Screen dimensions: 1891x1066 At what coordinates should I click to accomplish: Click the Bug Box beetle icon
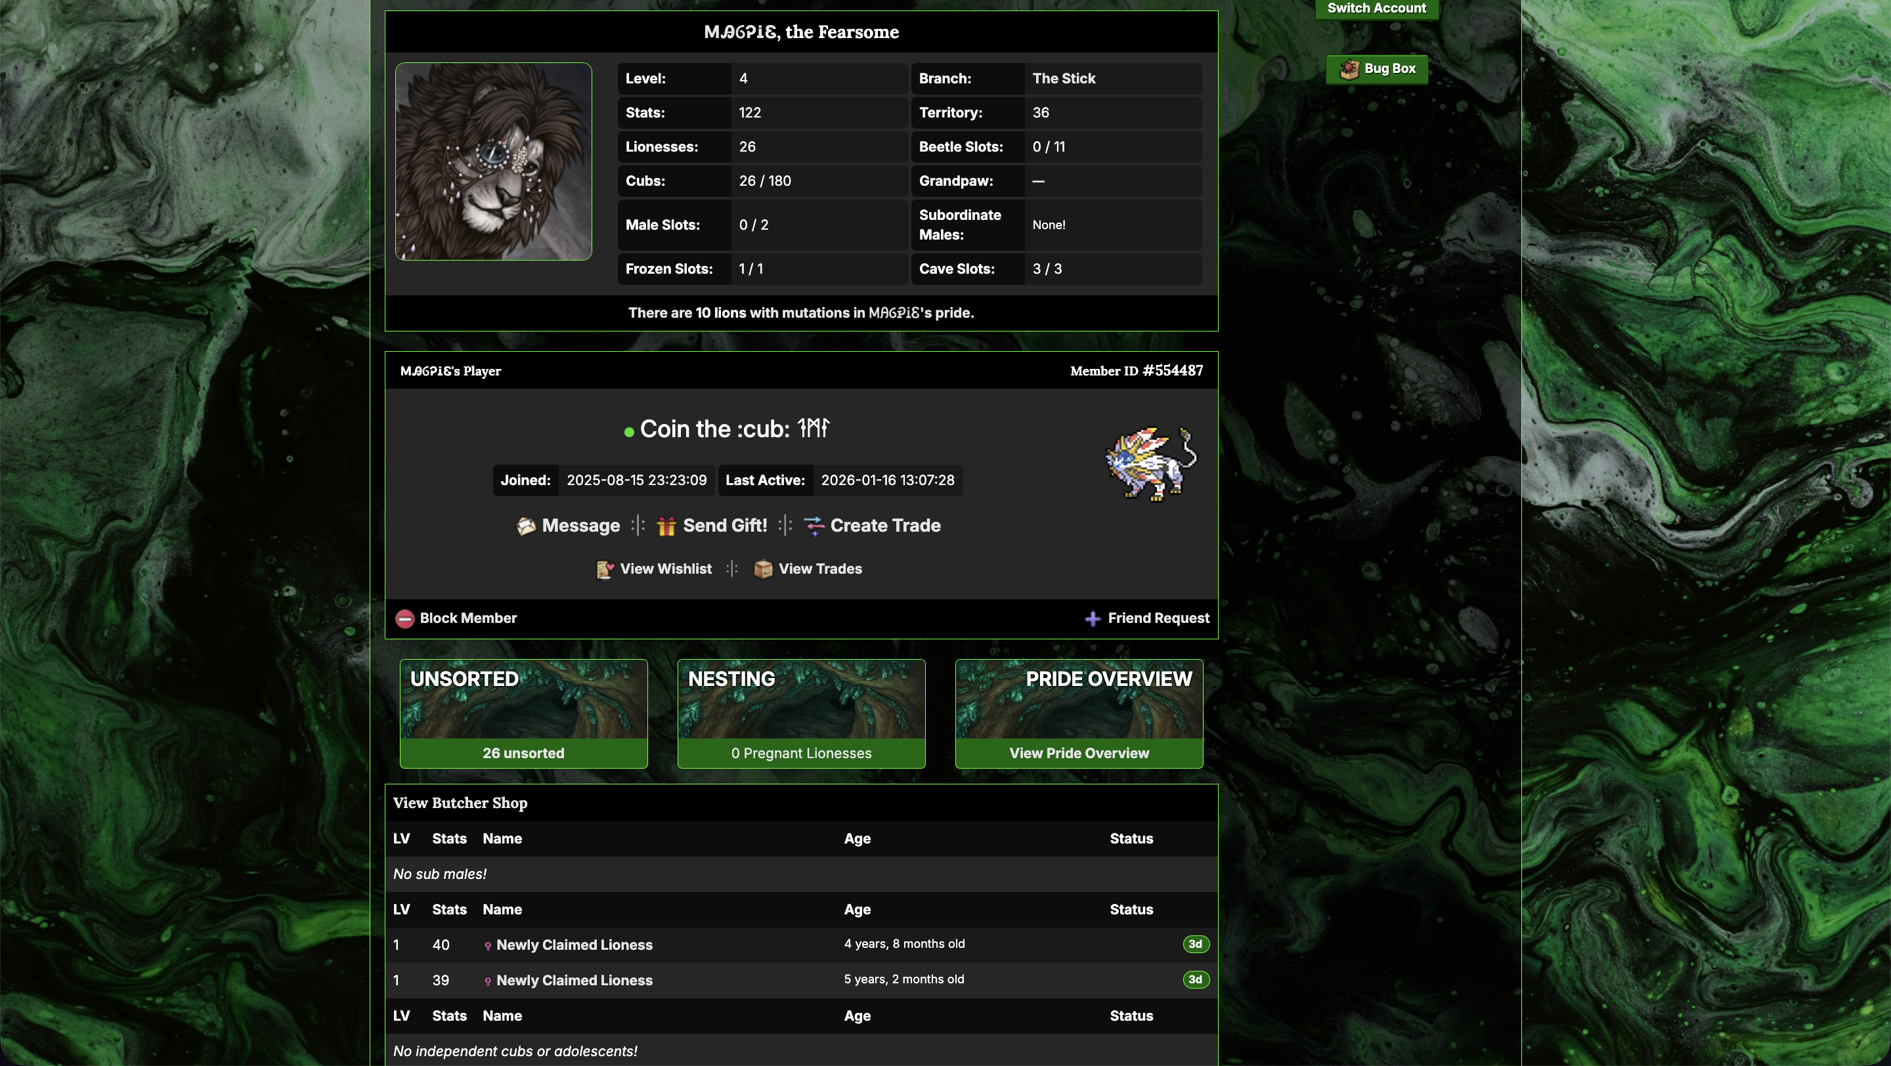[x=1349, y=69]
